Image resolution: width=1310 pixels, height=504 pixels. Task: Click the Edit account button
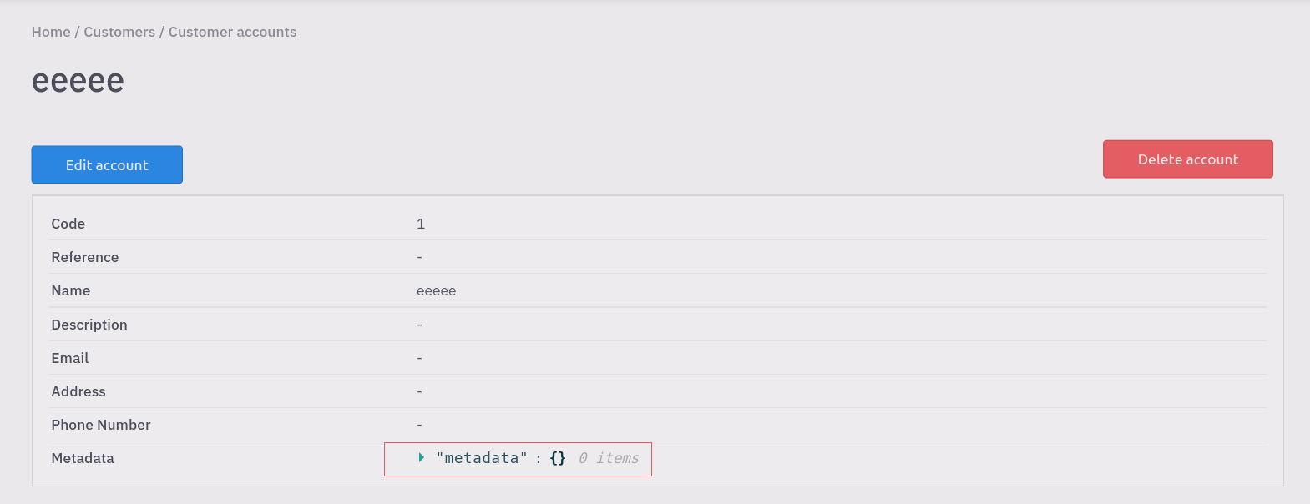click(106, 164)
